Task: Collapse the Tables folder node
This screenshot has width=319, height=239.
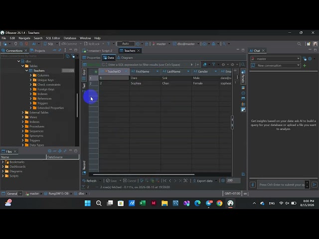Action: pos(23,66)
